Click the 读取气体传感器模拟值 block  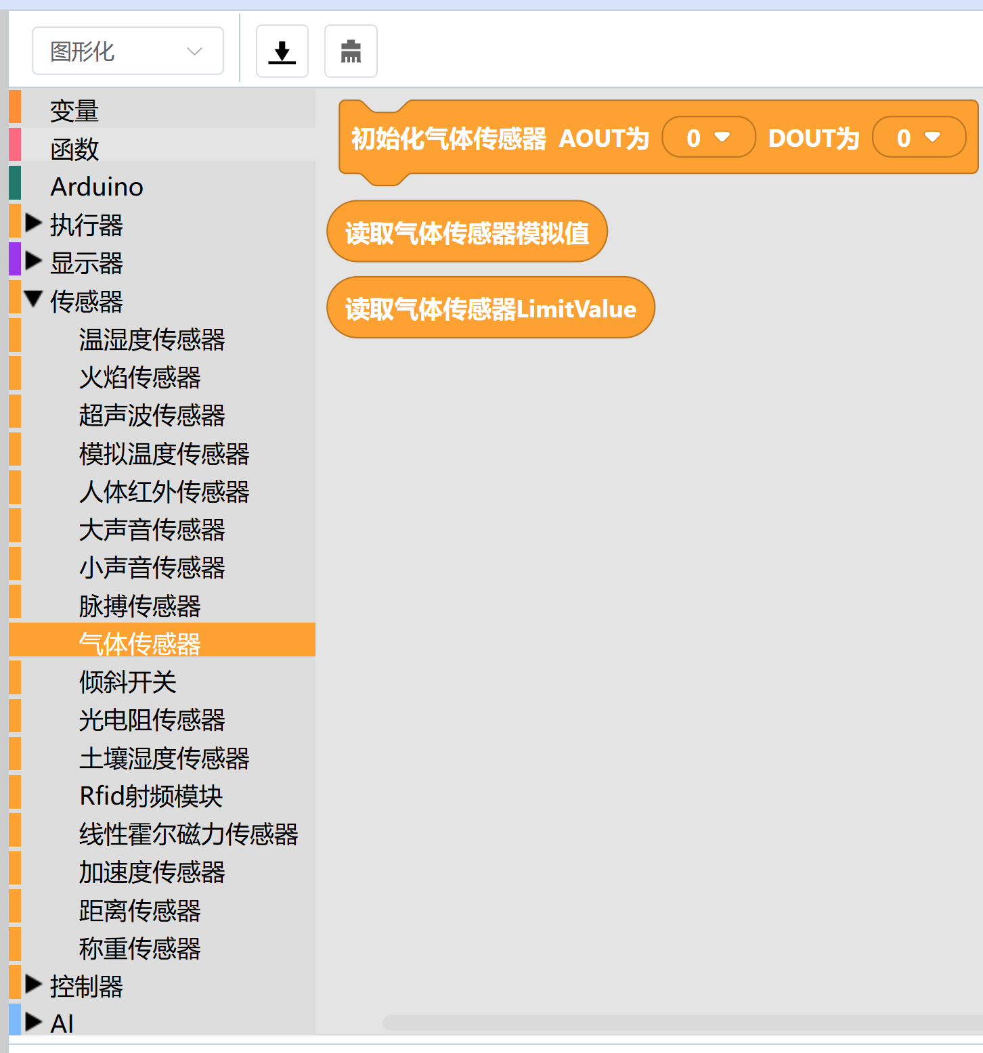466,232
